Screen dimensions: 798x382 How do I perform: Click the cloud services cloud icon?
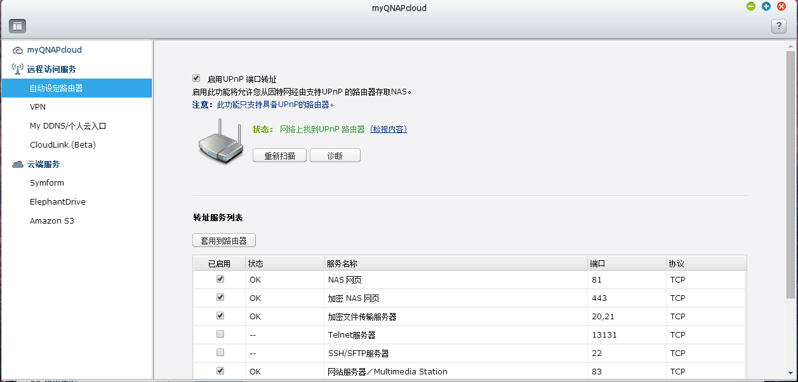click(18, 164)
